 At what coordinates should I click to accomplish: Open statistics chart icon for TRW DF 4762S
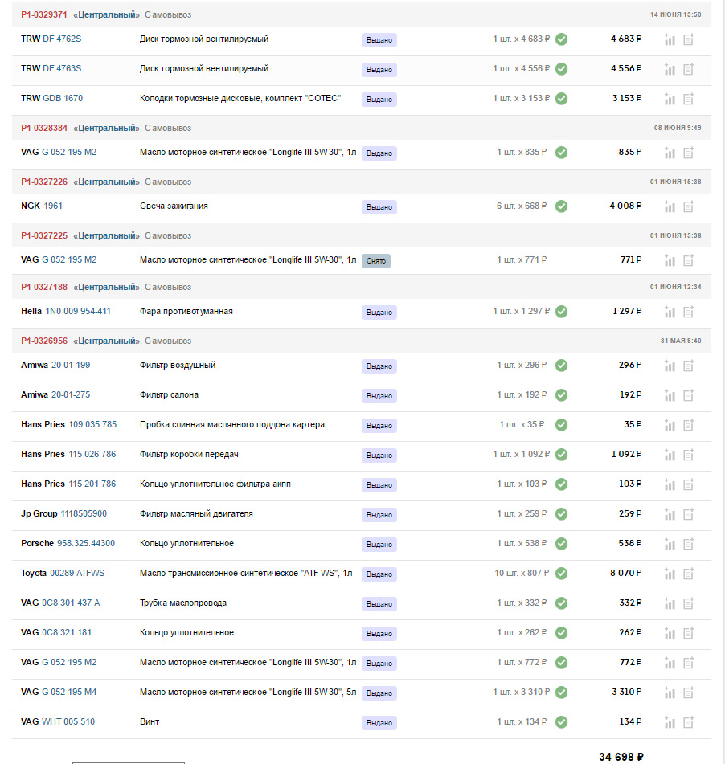[670, 40]
